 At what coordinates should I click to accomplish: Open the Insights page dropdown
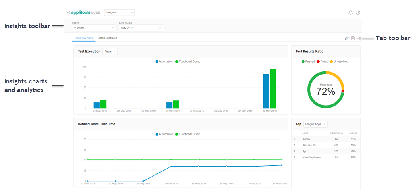(119, 13)
